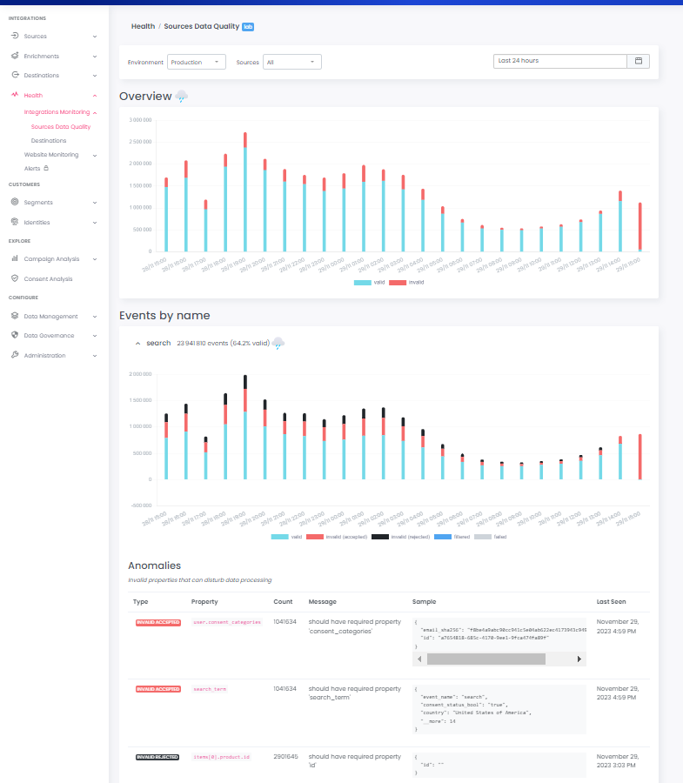The image size is (683, 783).
Task: Click the filtered blue legend swatch
Action: [x=442, y=537]
